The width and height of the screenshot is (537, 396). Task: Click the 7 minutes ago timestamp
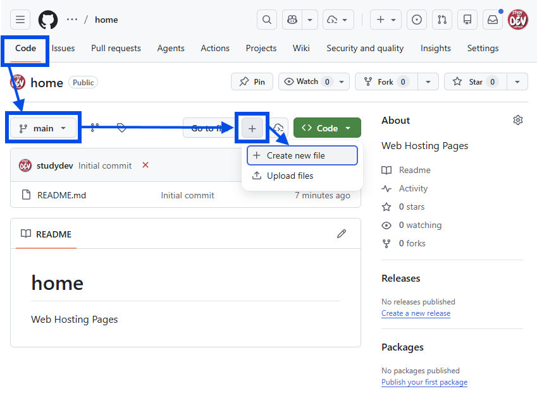tap(323, 195)
